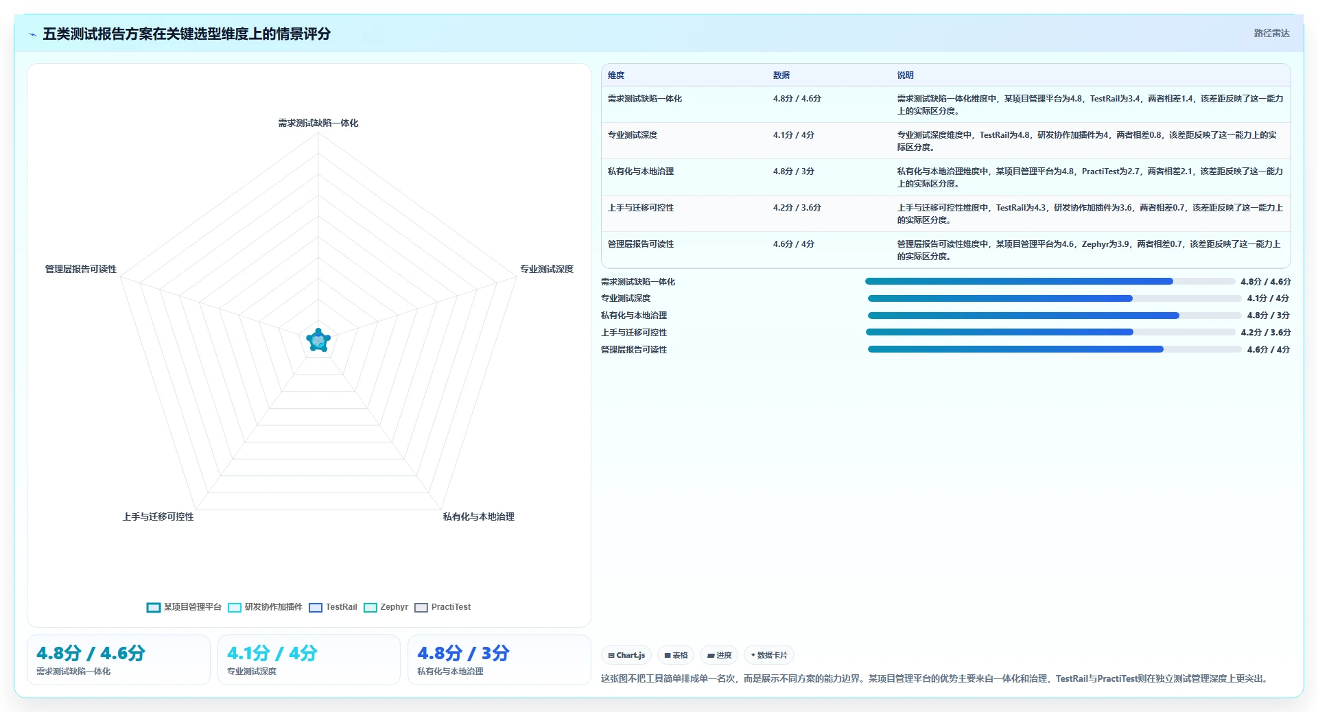Screen dimensions: 1318x712
Task: Click the small icon before the title
Action: point(32,34)
